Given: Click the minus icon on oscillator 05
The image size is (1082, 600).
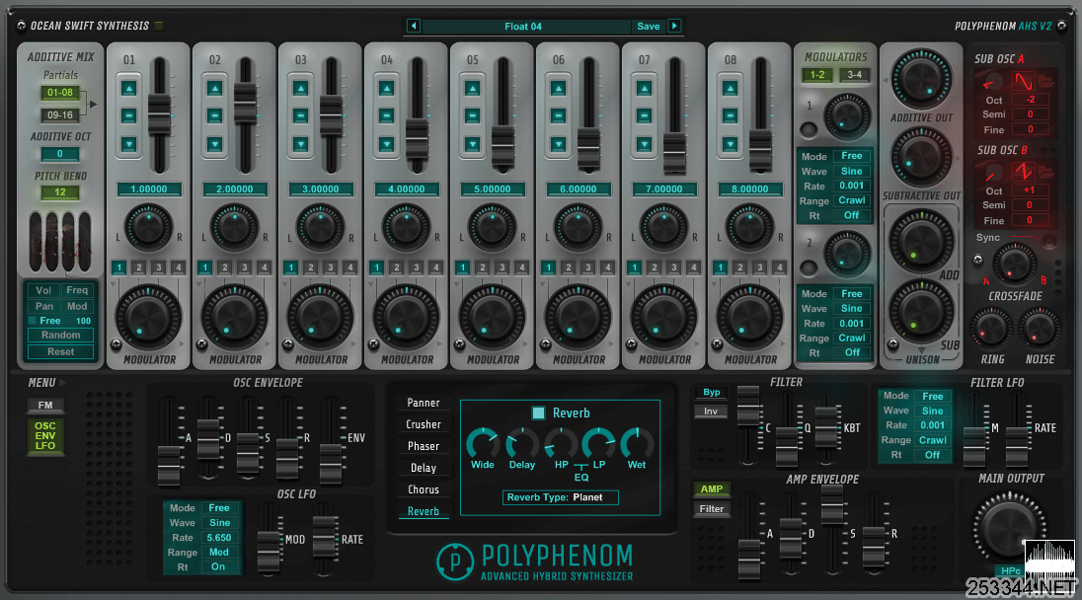Looking at the screenshot, I should click(473, 115).
